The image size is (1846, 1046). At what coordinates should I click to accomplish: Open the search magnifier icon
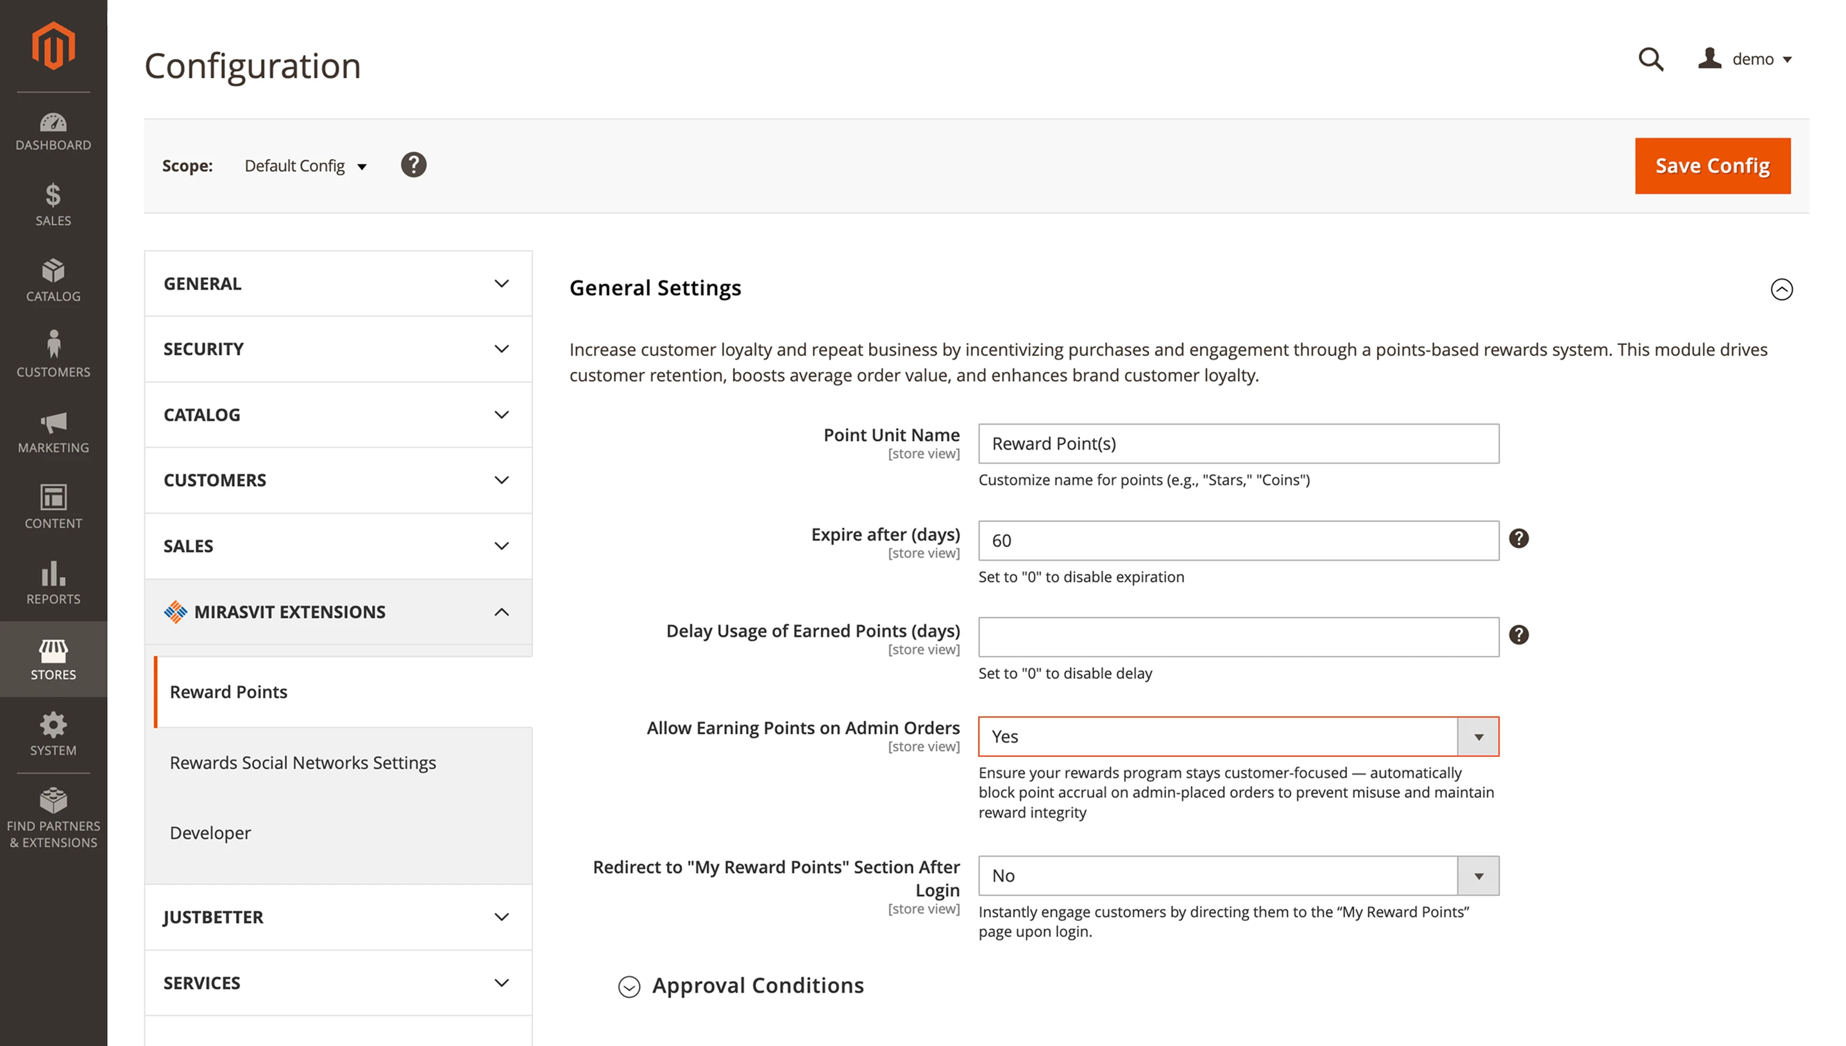(x=1650, y=59)
